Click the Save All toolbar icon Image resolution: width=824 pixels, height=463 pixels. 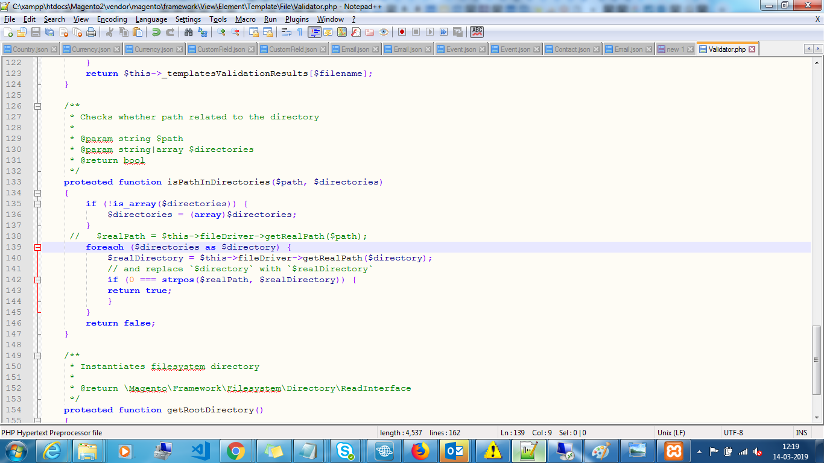point(49,32)
